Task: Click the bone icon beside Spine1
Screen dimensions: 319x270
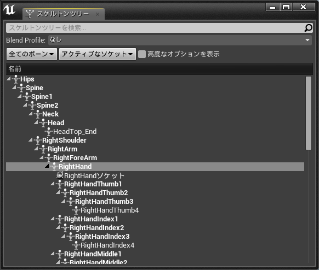Action: click(x=27, y=97)
